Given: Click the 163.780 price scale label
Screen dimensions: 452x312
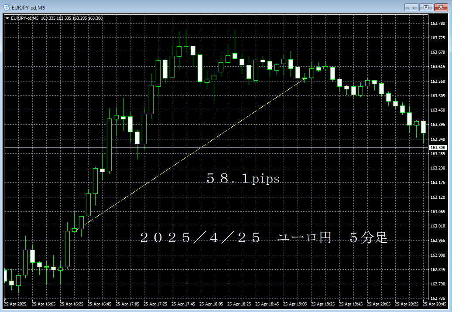Looking at the screenshot, I should point(438,24).
